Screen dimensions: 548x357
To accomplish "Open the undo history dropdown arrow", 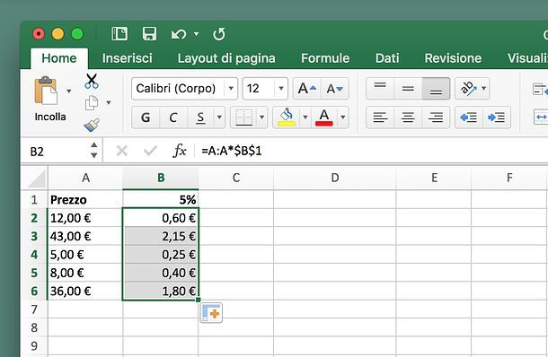I will [197, 34].
